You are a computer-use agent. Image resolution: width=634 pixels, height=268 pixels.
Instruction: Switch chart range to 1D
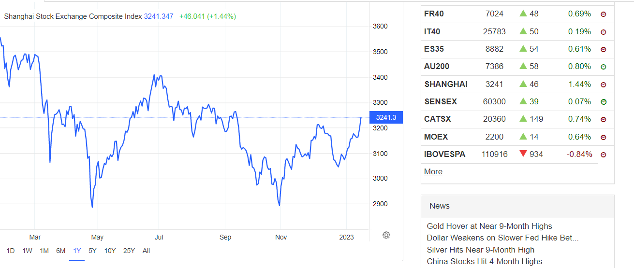pyautogui.click(x=10, y=251)
